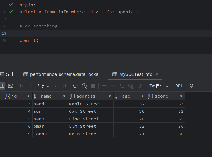The width and height of the screenshot is (212, 157).
Task: Sort by the age column header
Action: [130, 96]
